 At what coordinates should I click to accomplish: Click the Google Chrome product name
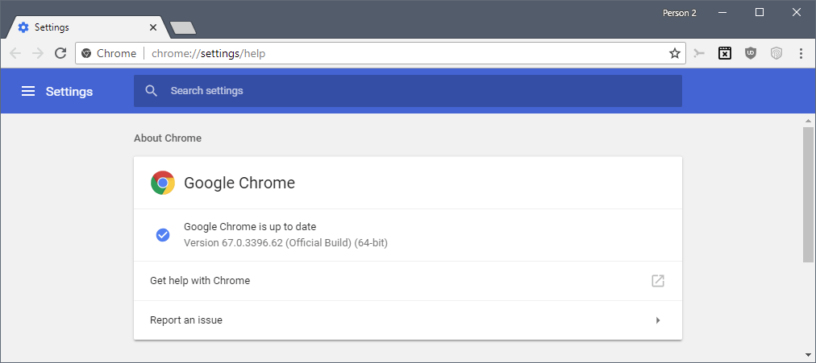click(x=239, y=183)
